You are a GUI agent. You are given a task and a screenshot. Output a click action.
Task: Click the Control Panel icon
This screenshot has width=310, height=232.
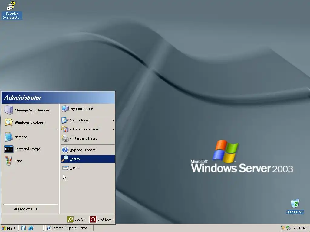pos(65,120)
